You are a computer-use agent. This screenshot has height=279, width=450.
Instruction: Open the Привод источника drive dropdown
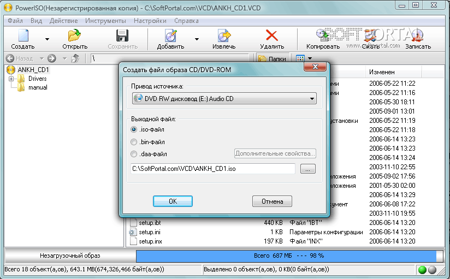click(x=224, y=99)
